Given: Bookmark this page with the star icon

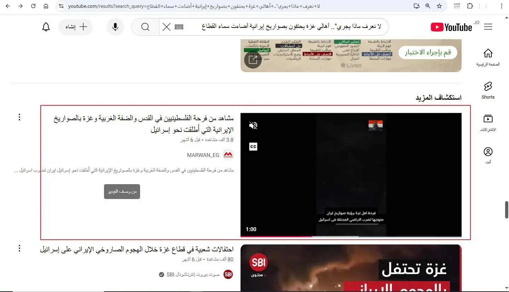Looking at the screenshot, I should (x=439, y=6).
